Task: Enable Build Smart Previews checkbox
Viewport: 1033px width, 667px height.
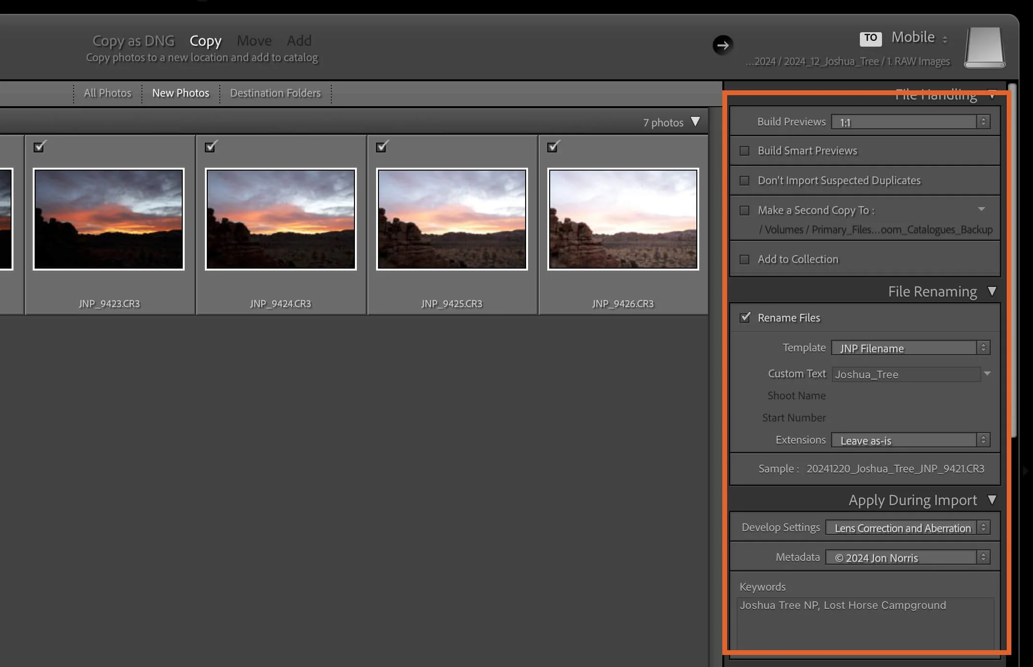Action: point(744,151)
